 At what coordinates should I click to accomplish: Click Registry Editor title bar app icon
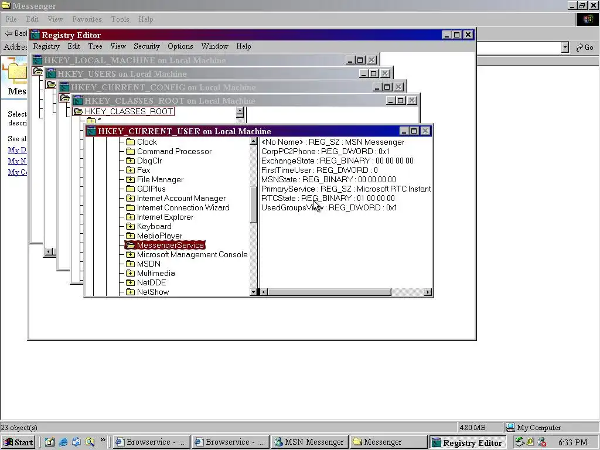(x=35, y=35)
